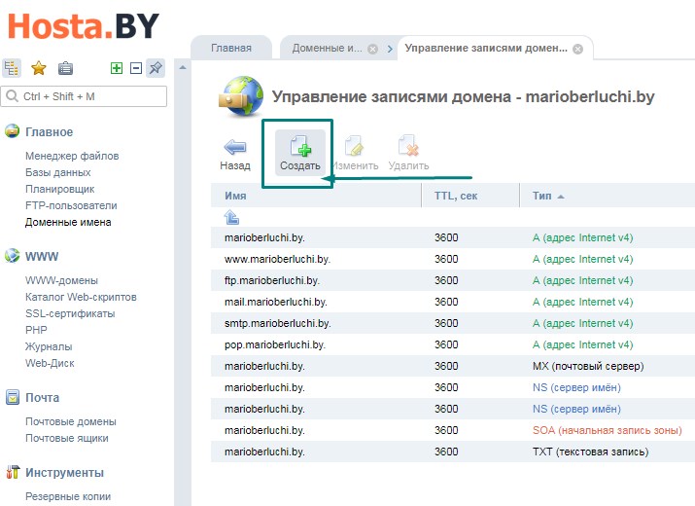Sort by Имя column header
The width and height of the screenshot is (695, 506).
point(316,196)
